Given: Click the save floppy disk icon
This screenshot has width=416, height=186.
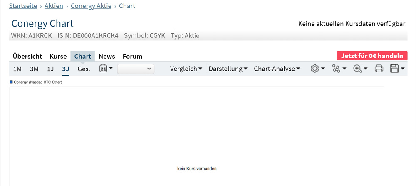Looking at the screenshot, I should [x=395, y=69].
